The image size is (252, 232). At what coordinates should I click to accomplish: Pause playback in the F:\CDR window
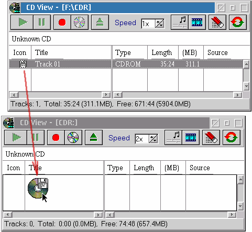click(42, 23)
